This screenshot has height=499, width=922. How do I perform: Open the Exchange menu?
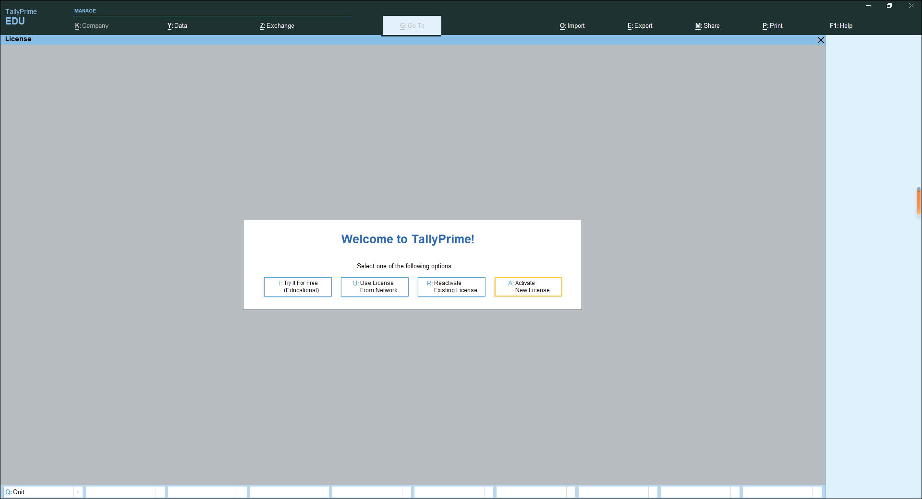277,26
